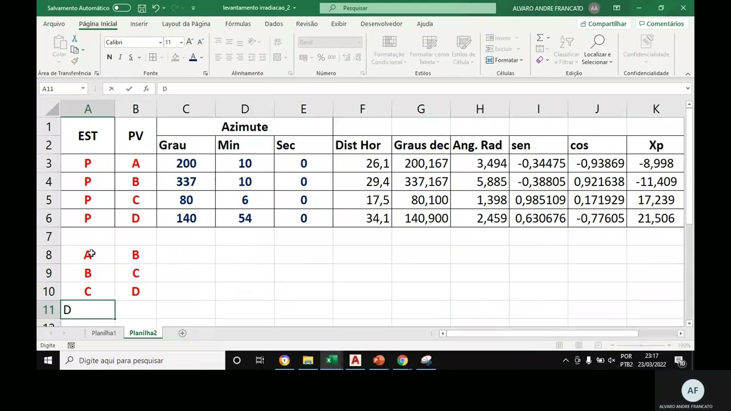The width and height of the screenshot is (731, 411).
Task: Switch to the Layout da Página tab
Action: click(x=186, y=24)
